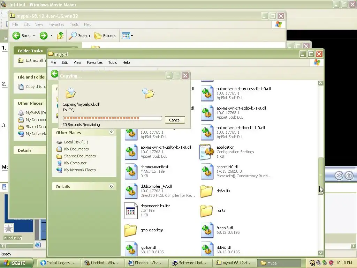Open Favorites menu in mypal window

95,62
